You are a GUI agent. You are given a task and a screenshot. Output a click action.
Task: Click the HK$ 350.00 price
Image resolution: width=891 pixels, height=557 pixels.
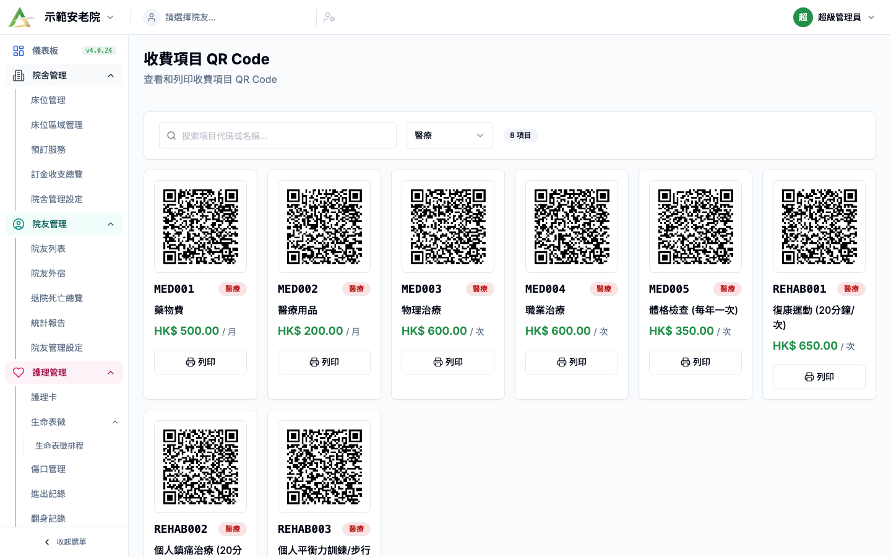pos(681,331)
